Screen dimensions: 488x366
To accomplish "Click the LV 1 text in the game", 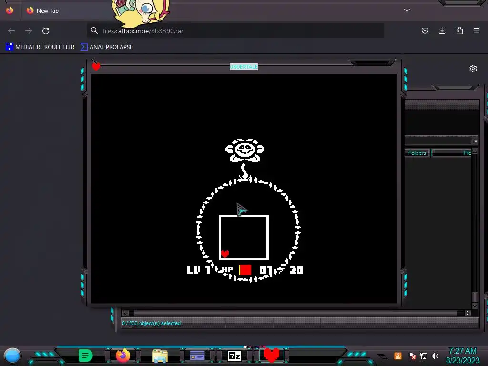I will [199, 270].
